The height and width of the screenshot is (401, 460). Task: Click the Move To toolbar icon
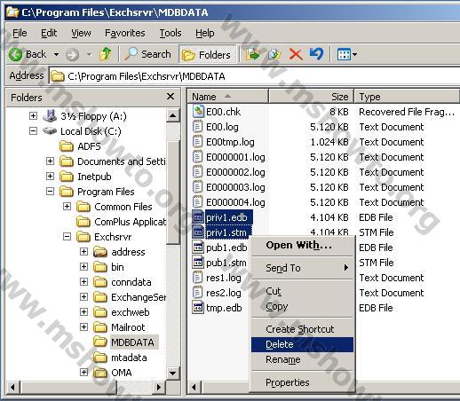pyautogui.click(x=253, y=54)
